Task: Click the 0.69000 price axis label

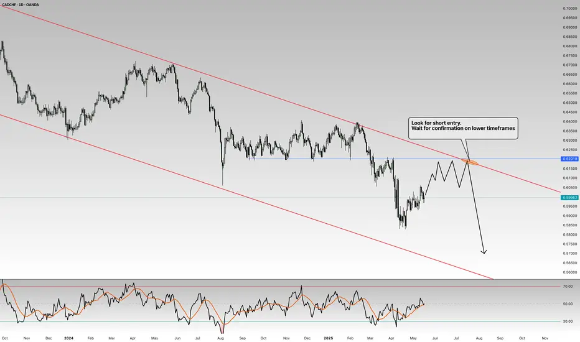Action: click(x=569, y=27)
